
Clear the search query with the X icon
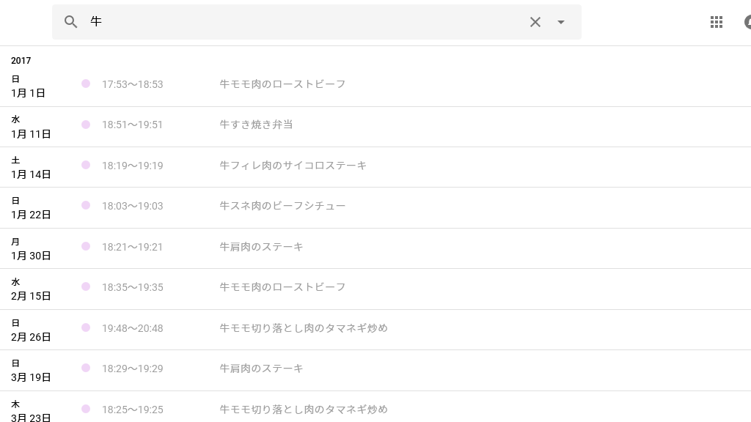[x=535, y=22]
